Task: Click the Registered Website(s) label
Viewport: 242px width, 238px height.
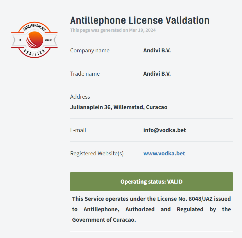Action: point(97,153)
